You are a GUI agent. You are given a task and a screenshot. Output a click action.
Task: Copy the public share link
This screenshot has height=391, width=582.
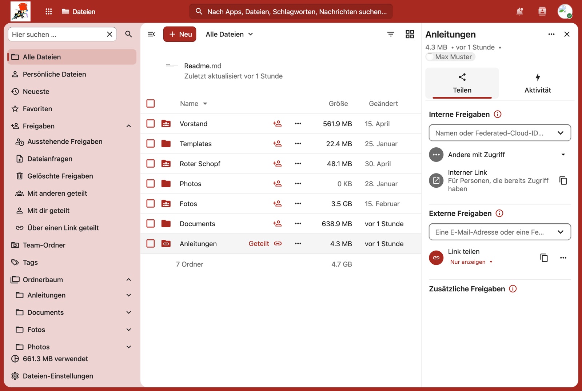pyautogui.click(x=544, y=258)
